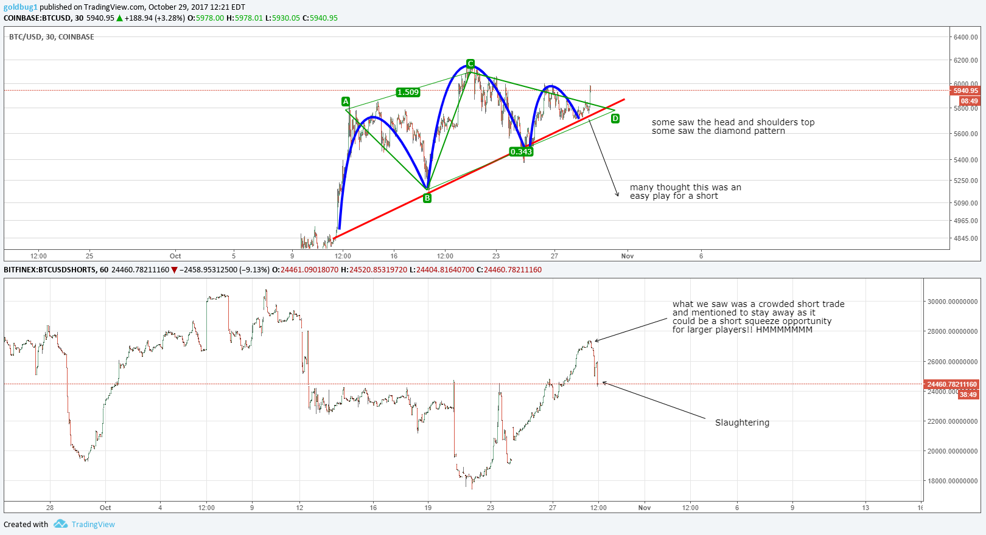Image resolution: width=986 pixels, height=535 pixels.
Task: Select the 'what we saw was a crowded short trade' note
Action: [758, 304]
